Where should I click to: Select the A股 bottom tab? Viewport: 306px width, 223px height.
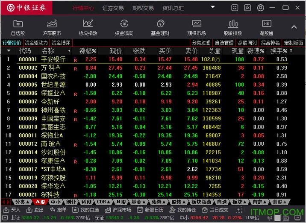41,202
